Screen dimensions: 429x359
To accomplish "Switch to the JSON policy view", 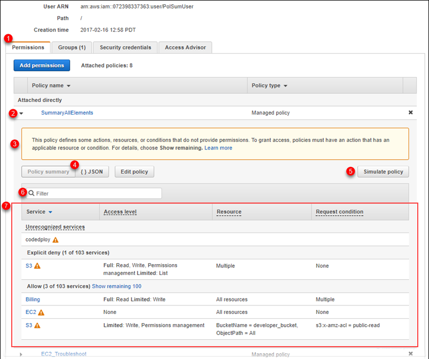I will [92, 171].
